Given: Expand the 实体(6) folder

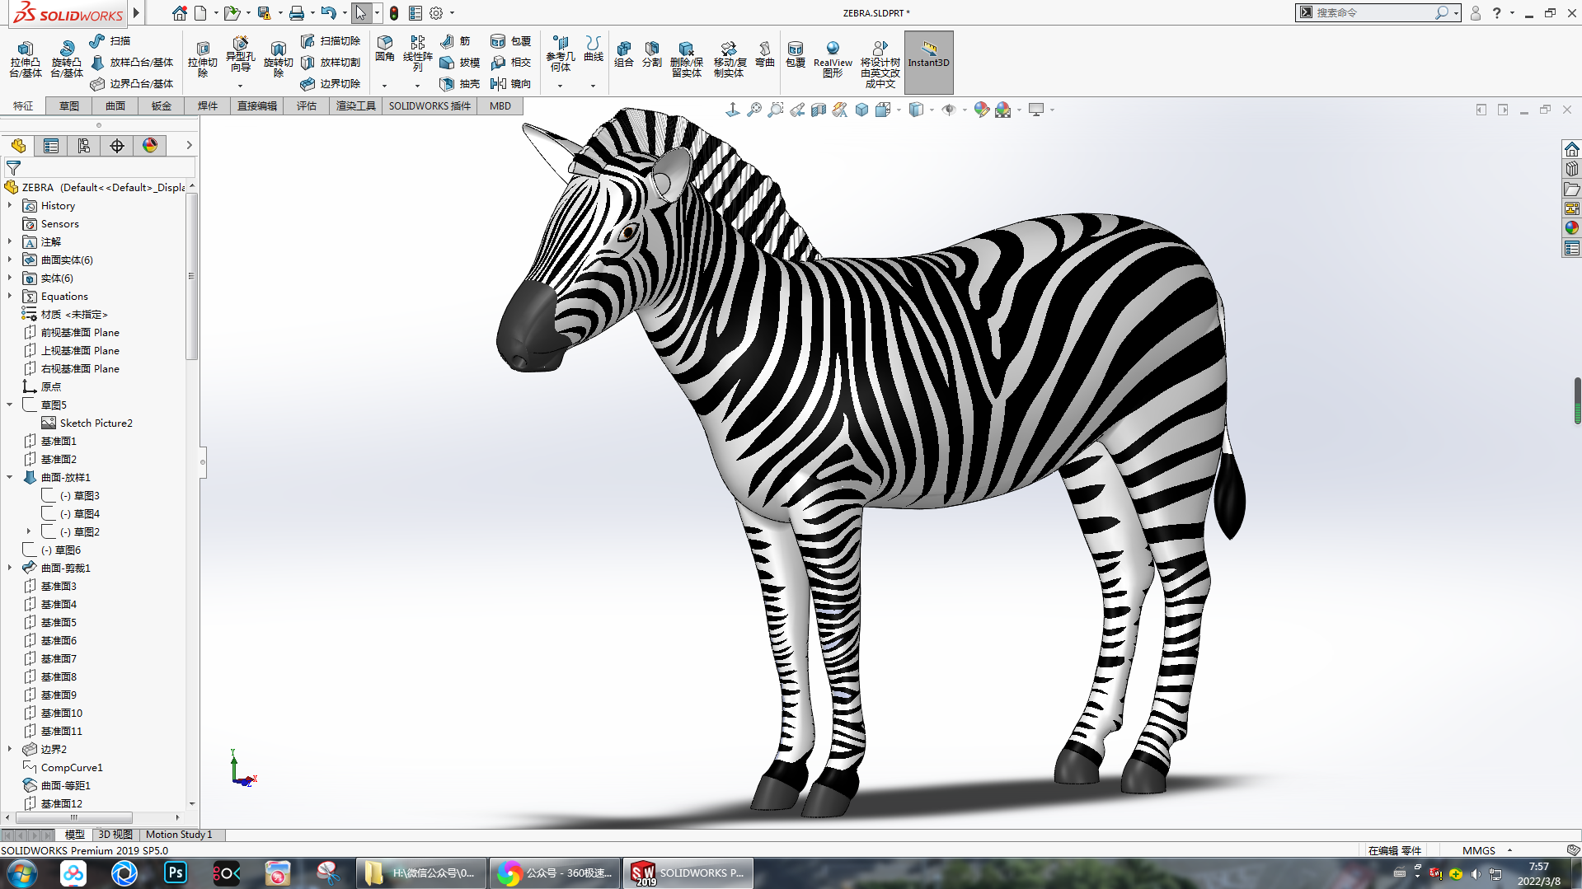Looking at the screenshot, I should [x=10, y=278].
